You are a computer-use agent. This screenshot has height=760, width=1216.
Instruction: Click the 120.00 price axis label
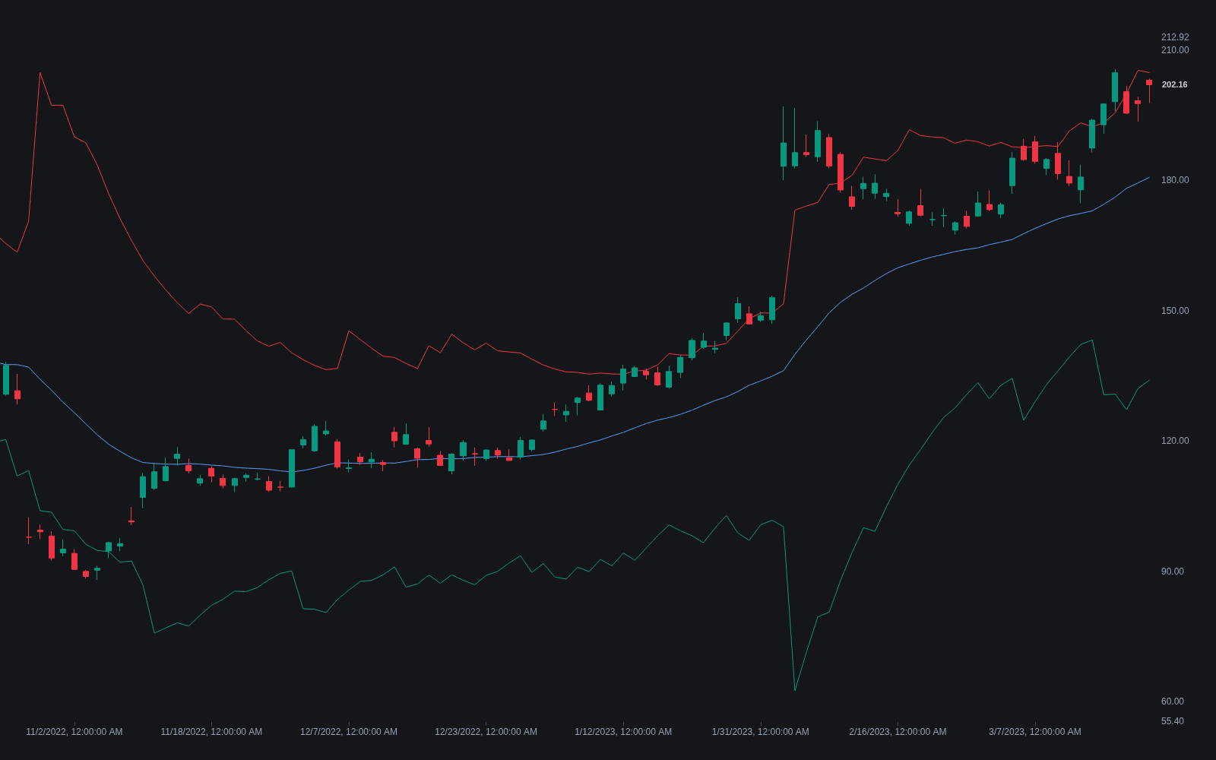point(1175,441)
